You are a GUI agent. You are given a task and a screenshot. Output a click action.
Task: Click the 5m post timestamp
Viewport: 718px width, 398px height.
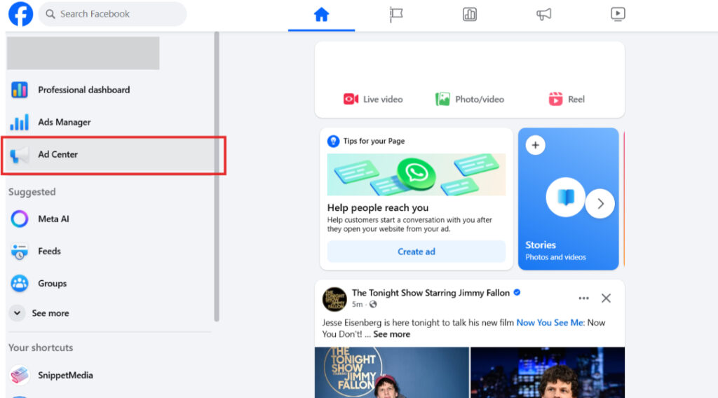click(x=357, y=304)
